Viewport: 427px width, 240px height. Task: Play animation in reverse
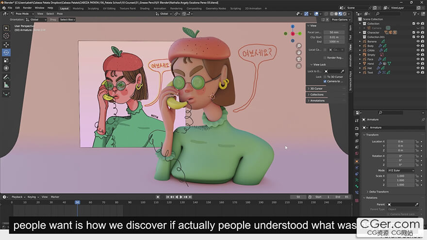point(177,197)
